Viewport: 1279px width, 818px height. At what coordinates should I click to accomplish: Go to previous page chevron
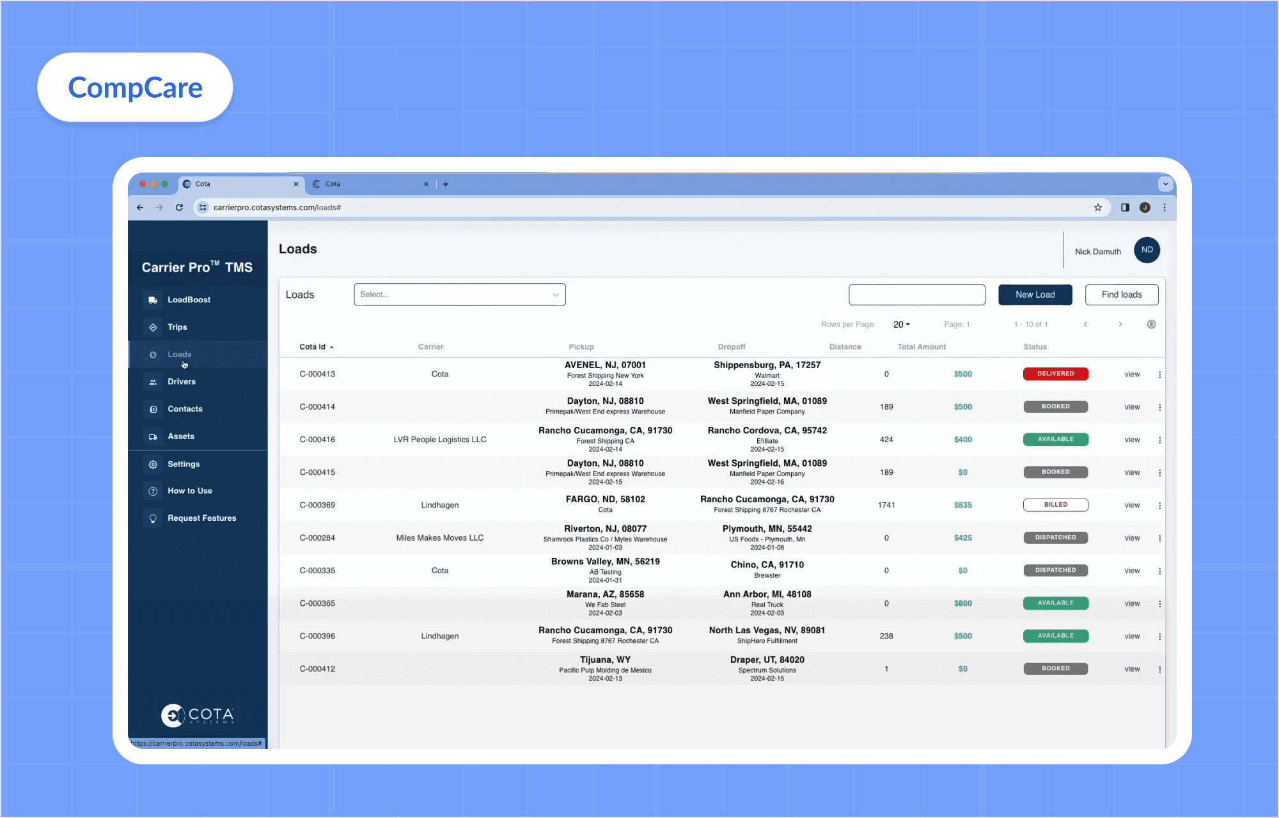coord(1085,325)
